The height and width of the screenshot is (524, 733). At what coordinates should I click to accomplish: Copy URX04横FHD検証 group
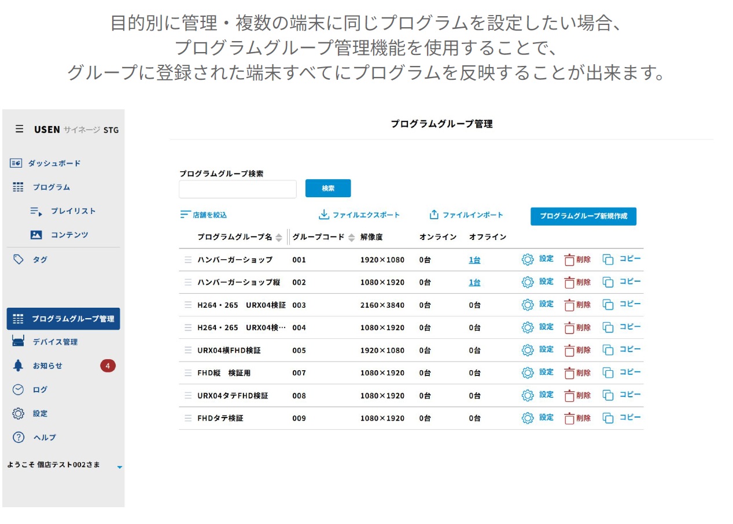622,349
